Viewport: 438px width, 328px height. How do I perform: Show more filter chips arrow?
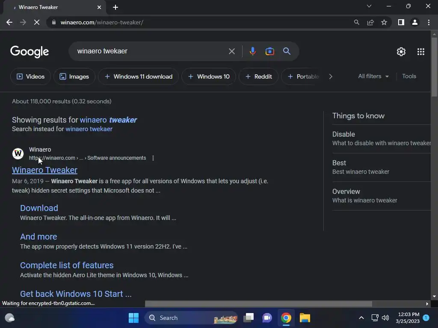pos(331,76)
